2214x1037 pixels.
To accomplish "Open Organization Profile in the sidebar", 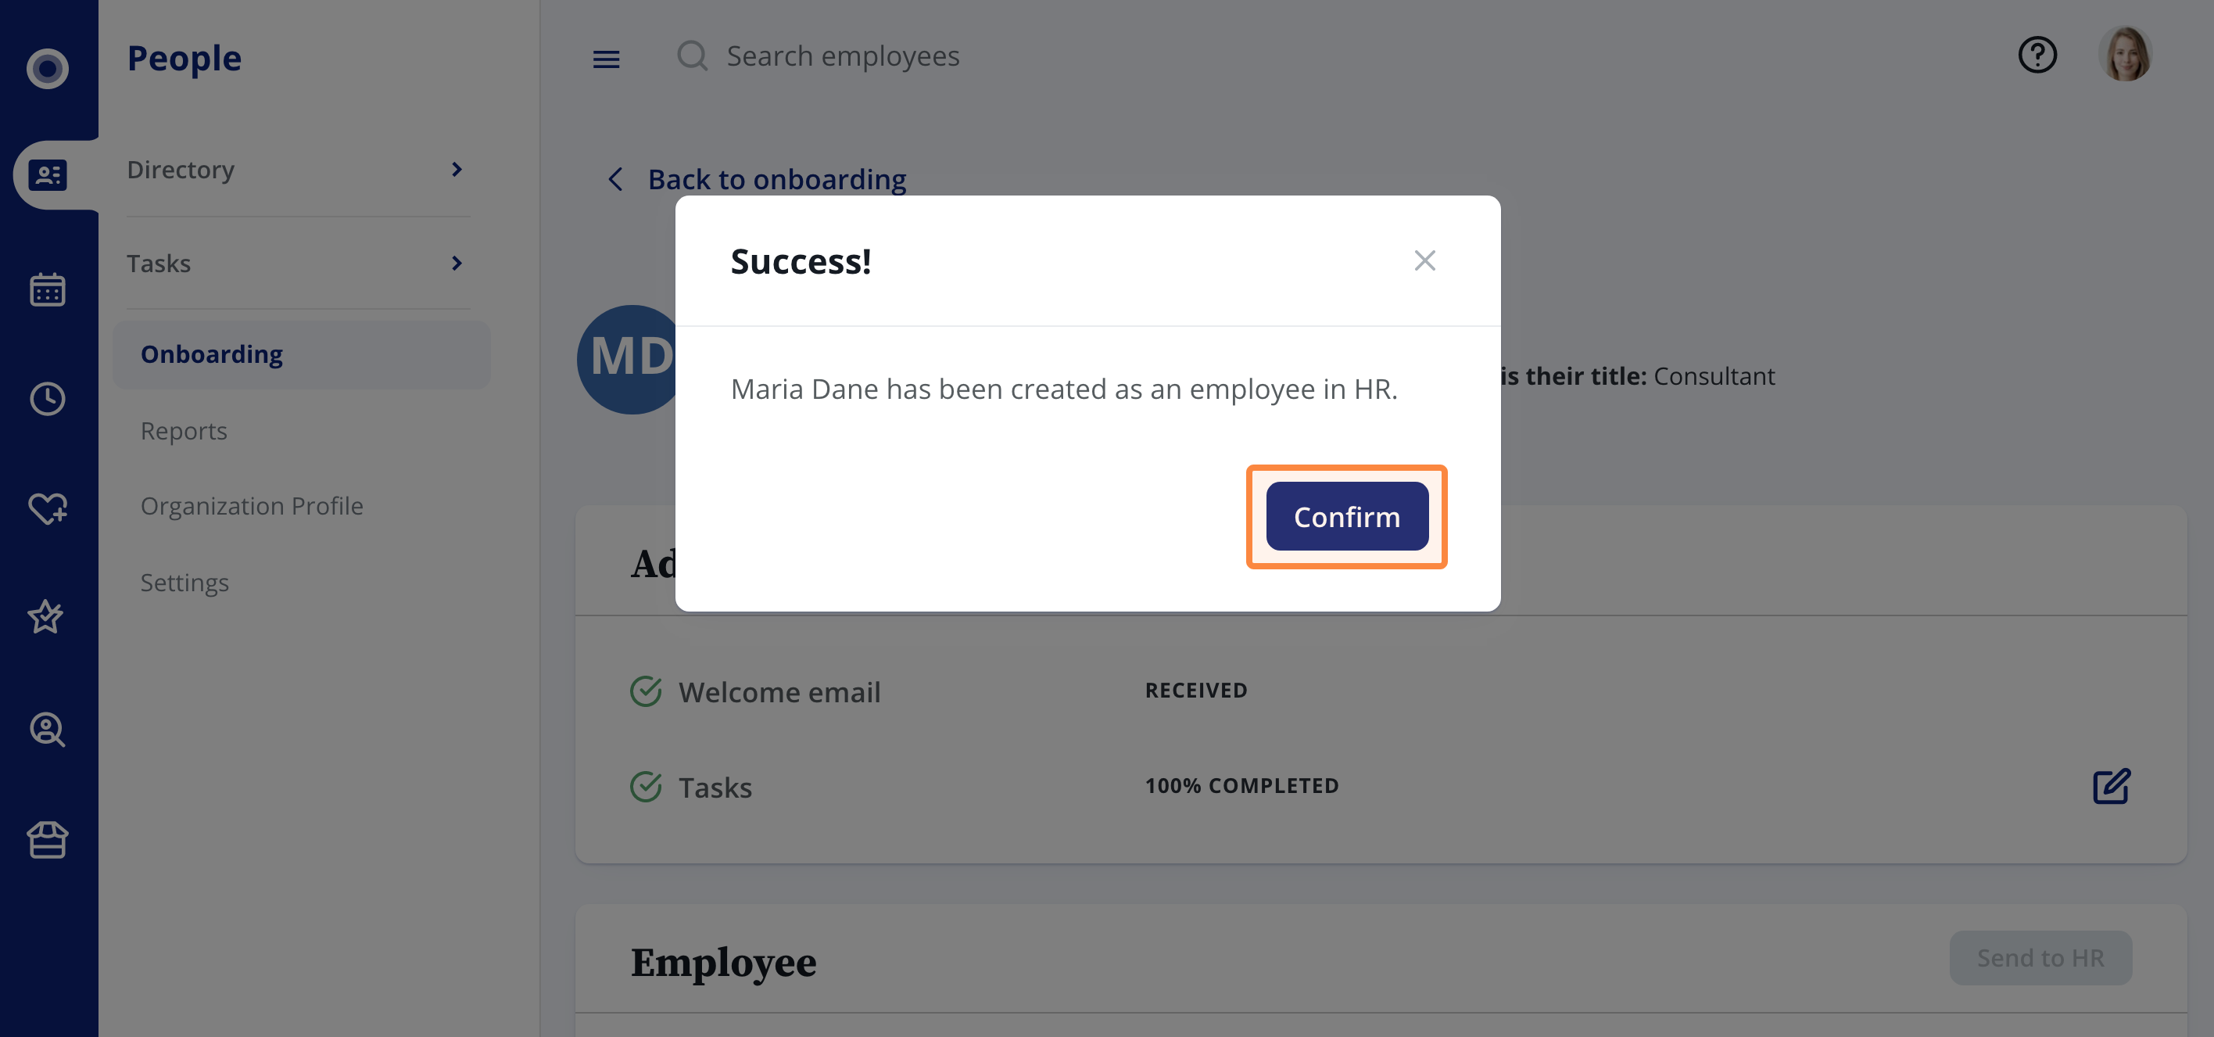I will pos(252,506).
